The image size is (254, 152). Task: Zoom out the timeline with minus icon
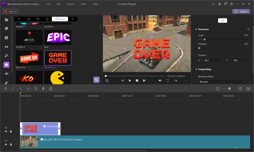click(217, 89)
